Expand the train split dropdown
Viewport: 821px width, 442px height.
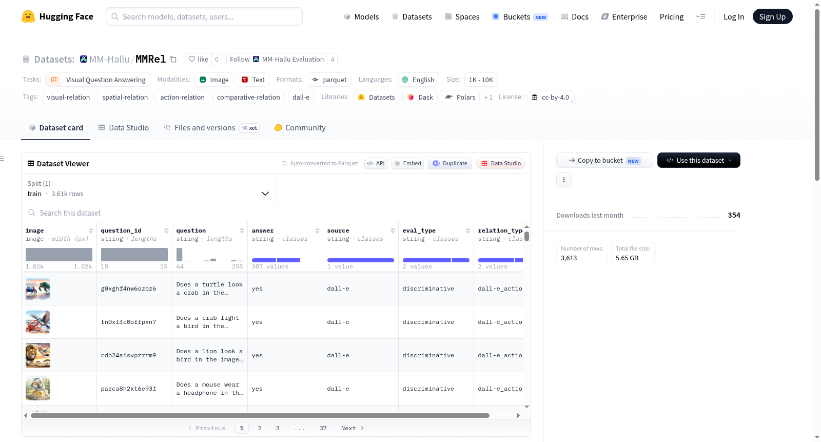click(148, 188)
